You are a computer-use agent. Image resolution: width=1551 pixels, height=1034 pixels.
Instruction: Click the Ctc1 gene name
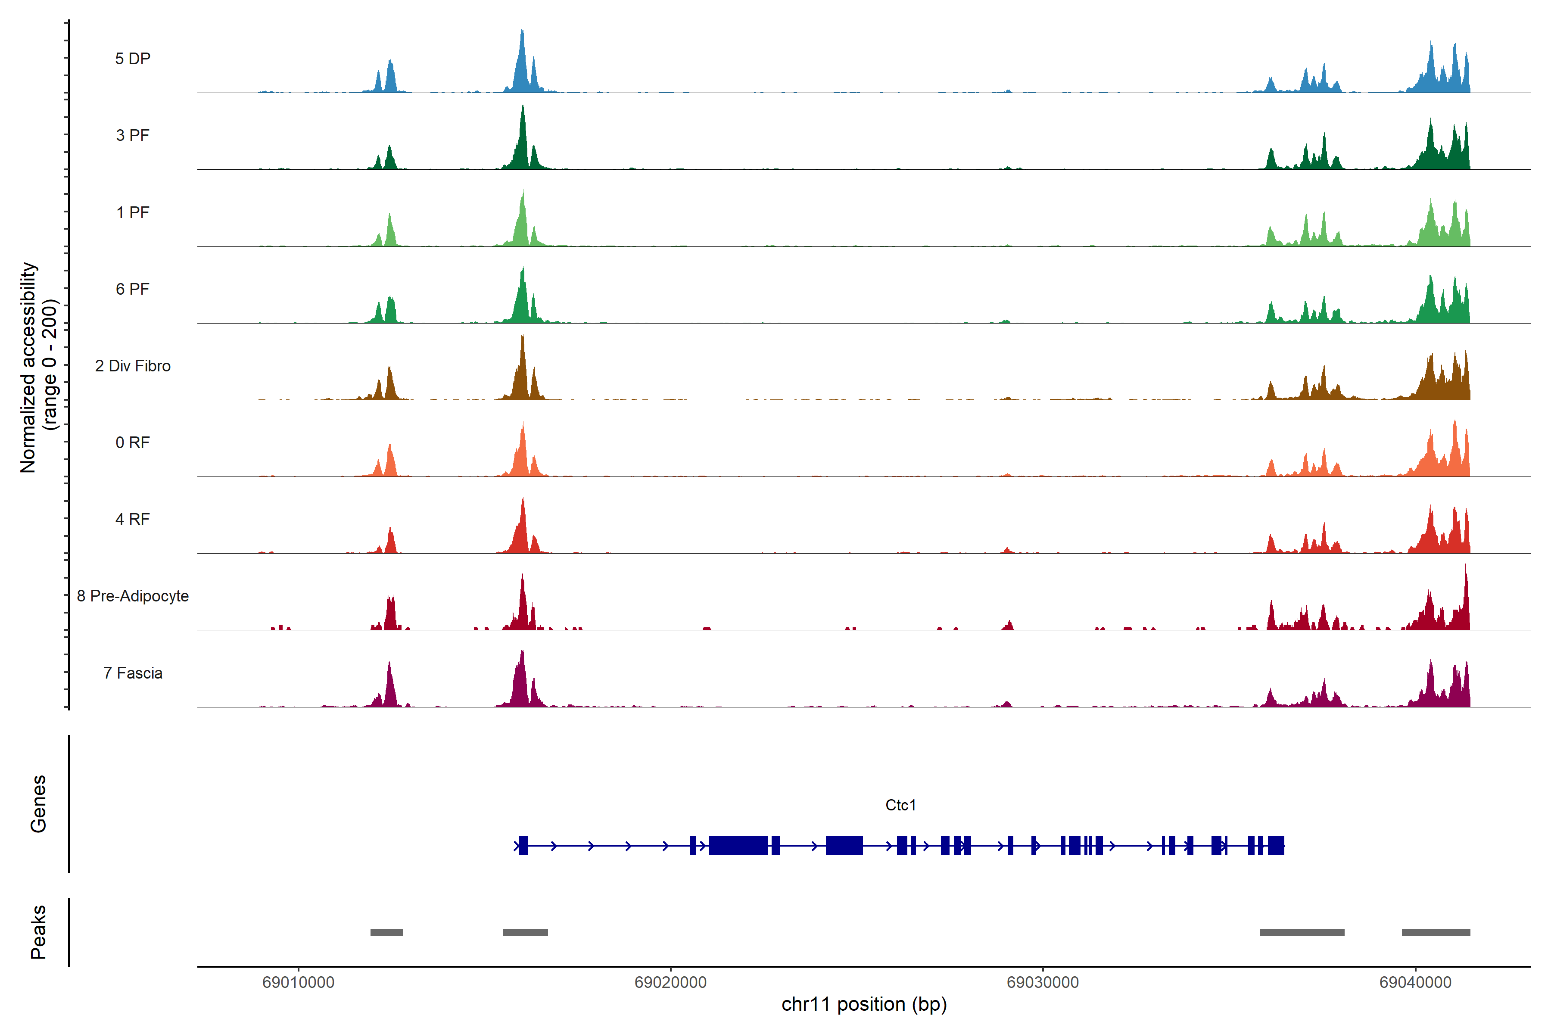point(900,804)
